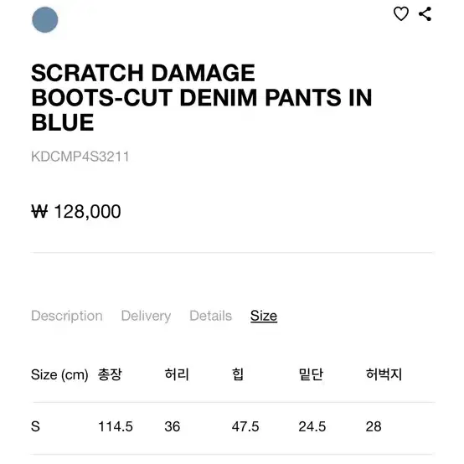Click the 밑단 column header
Screen dimensions: 464x464
point(311,374)
